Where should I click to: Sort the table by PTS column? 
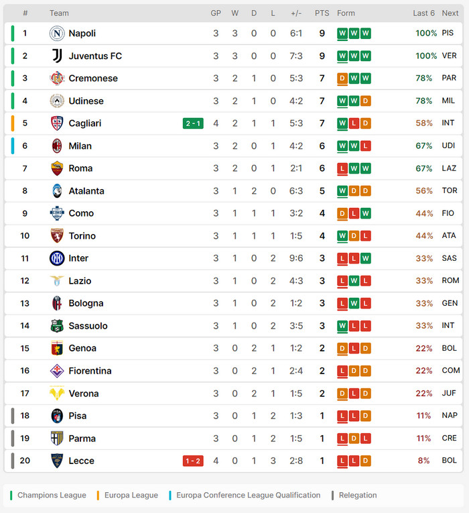click(x=322, y=13)
